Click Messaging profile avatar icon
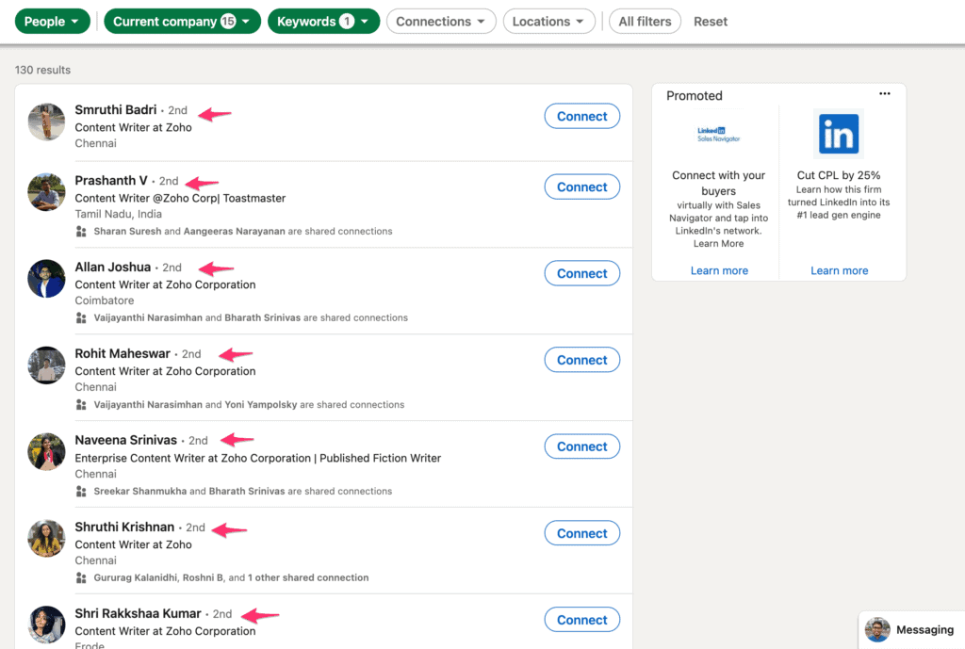The height and width of the screenshot is (649, 965). pyautogui.click(x=877, y=630)
